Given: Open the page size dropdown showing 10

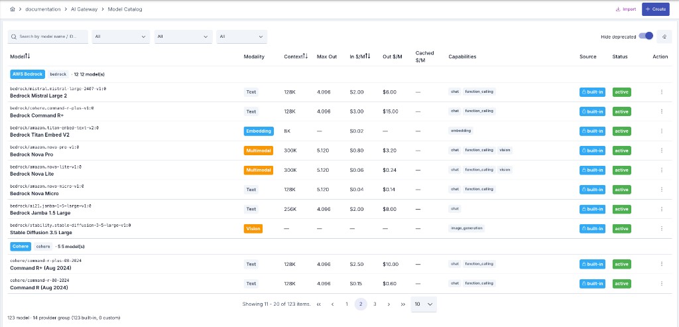Looking at the screenshot, I should (424, 304).
